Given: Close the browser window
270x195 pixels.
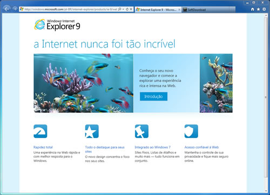Looking at the screenshot, I should click(x=262, y=3).
